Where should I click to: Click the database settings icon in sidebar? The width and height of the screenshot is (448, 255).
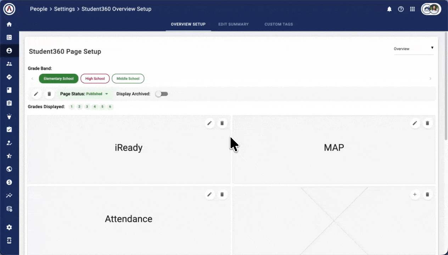9,209
